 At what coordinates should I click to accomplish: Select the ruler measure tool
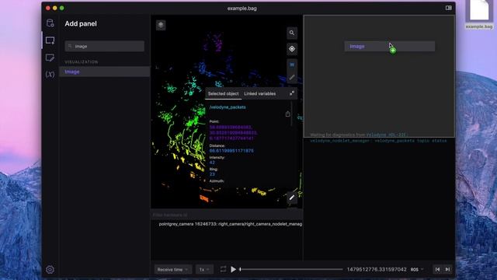tap(292, 77)
